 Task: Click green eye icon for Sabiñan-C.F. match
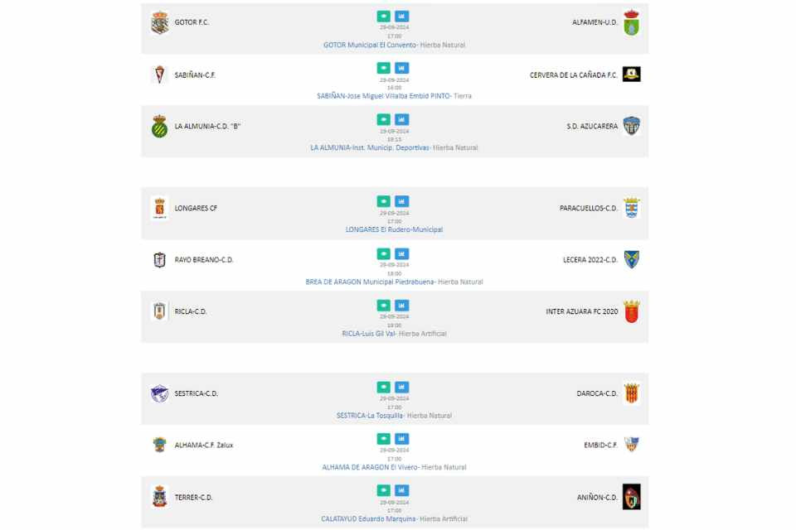[x=384, y=68]
